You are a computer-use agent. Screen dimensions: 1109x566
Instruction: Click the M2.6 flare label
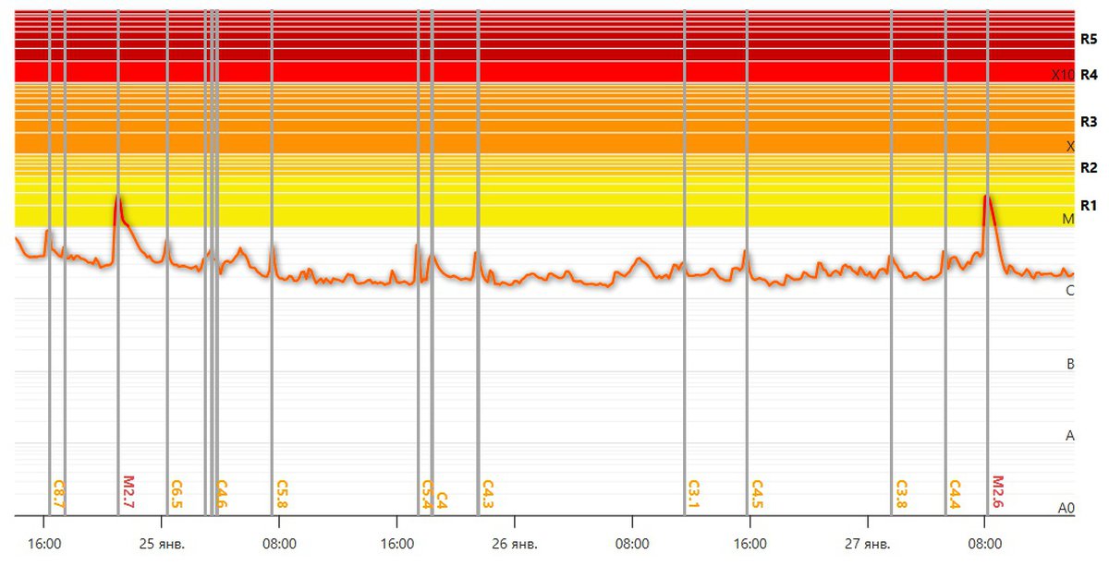[x=998, y=493]
